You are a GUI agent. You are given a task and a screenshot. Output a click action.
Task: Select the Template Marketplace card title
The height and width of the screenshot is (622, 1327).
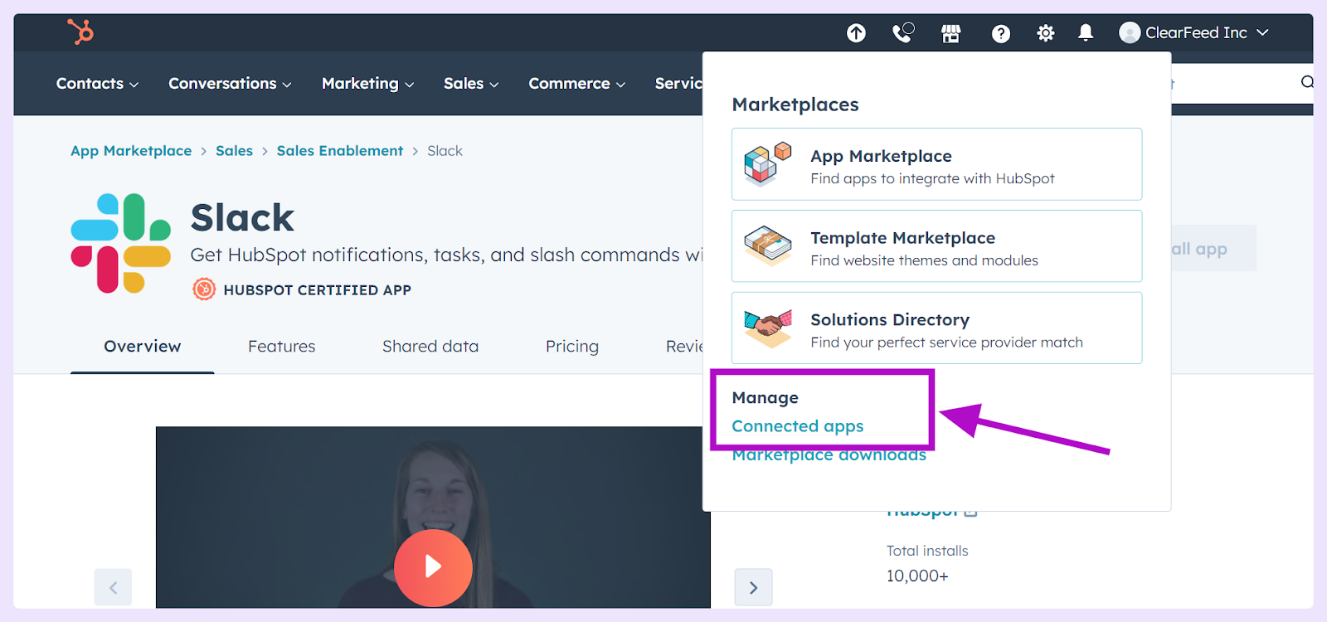tap(902, 238)
